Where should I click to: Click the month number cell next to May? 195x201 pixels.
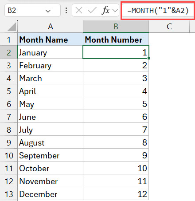point(116,103)
